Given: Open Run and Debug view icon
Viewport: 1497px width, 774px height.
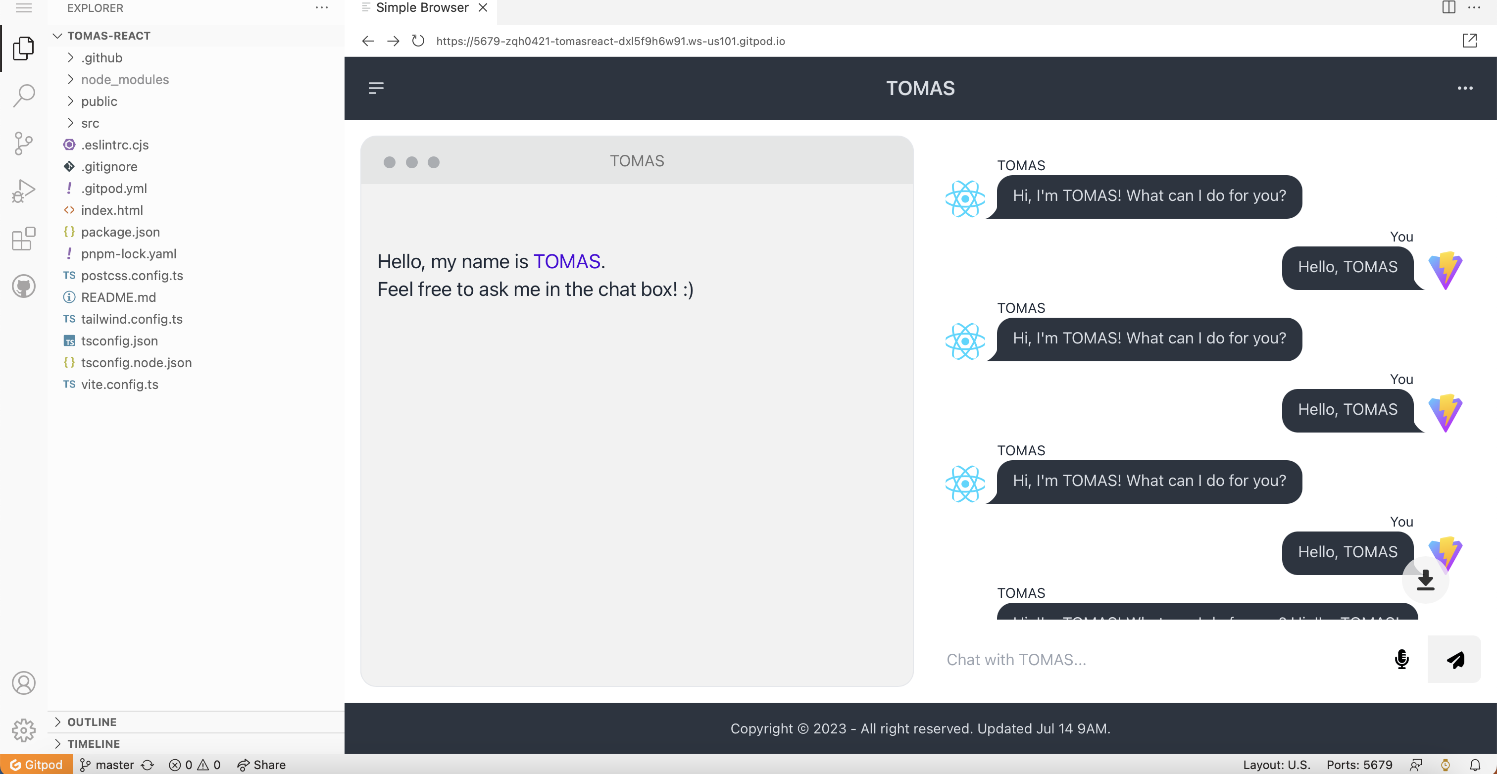Looking at the screenshot, I should pos(24,191).
